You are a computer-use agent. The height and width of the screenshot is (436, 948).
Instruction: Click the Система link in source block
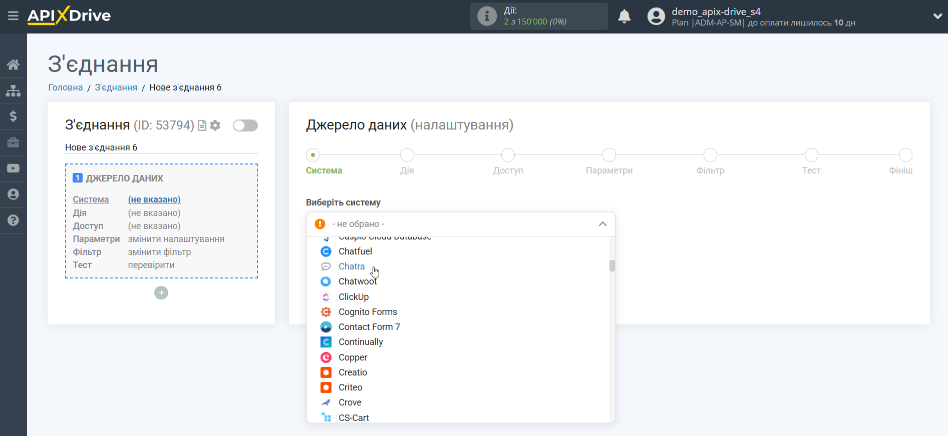pyautogui.click(x=91, y=199)
